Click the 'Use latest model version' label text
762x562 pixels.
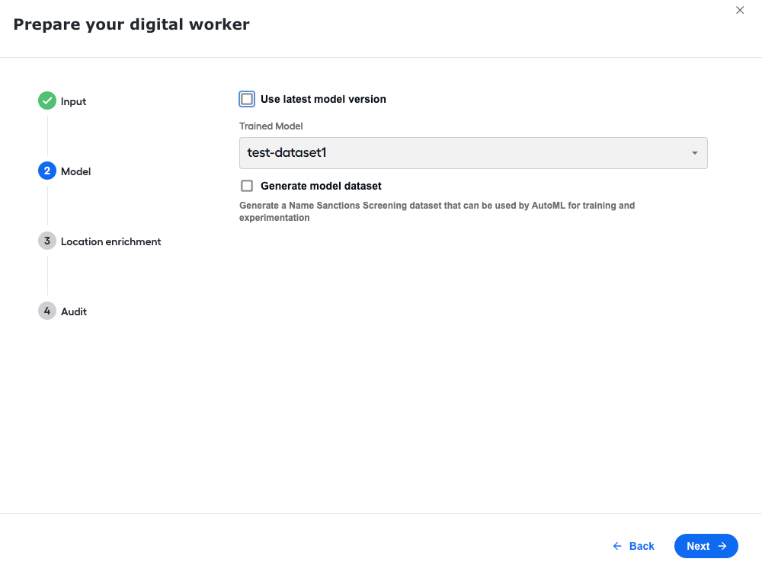click(x=323, y=99)
